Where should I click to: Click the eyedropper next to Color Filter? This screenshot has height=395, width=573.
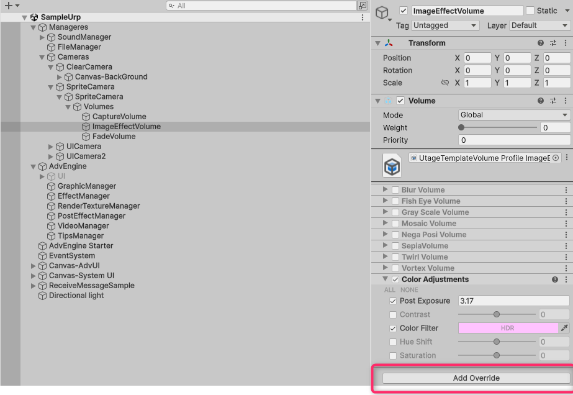(x=564, y=328)
